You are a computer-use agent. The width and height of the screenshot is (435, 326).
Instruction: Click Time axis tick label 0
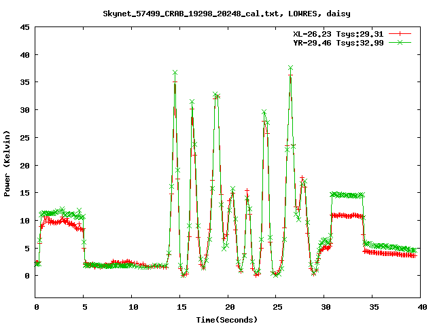coord(37,307)
